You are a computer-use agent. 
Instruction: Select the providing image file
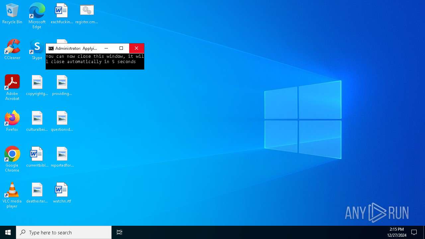point(62,86)
